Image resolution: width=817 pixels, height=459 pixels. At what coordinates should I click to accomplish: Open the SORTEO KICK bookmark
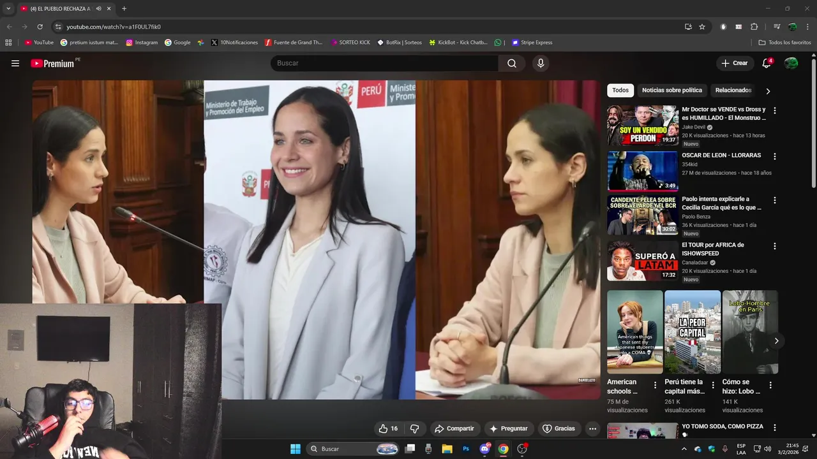point(350,43)
